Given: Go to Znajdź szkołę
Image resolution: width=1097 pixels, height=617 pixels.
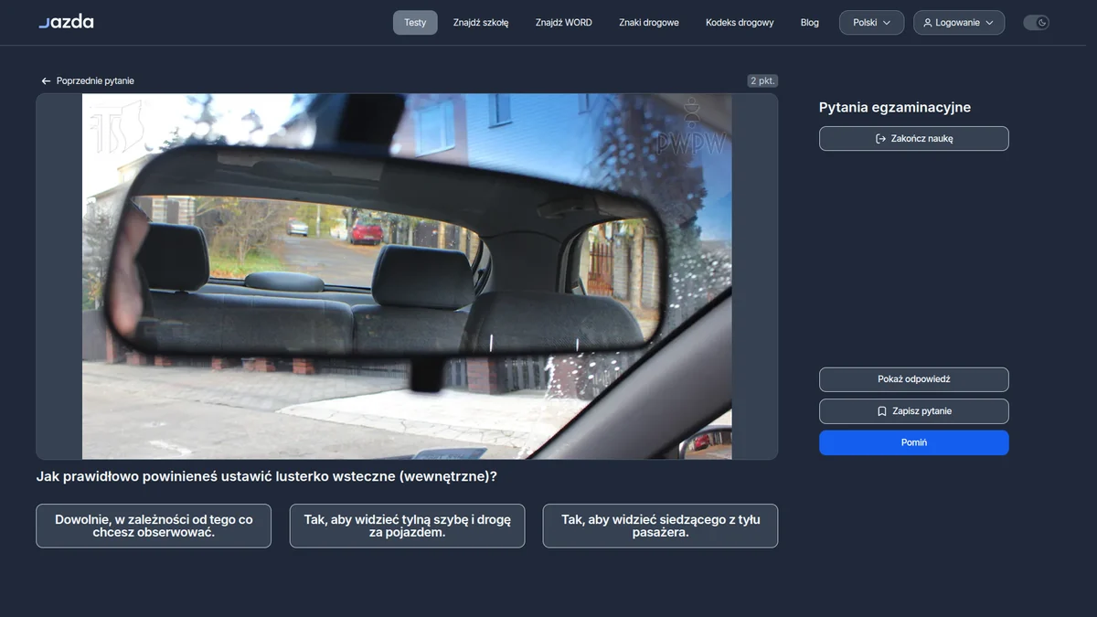Looking at the screenshot, I should click(481, 23).
